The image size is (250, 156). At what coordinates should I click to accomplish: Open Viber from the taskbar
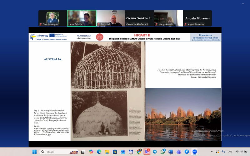pos(147,152)
